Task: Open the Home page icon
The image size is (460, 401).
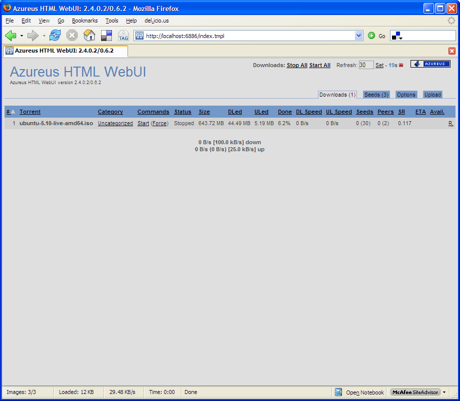Action: tap(89, 36)
